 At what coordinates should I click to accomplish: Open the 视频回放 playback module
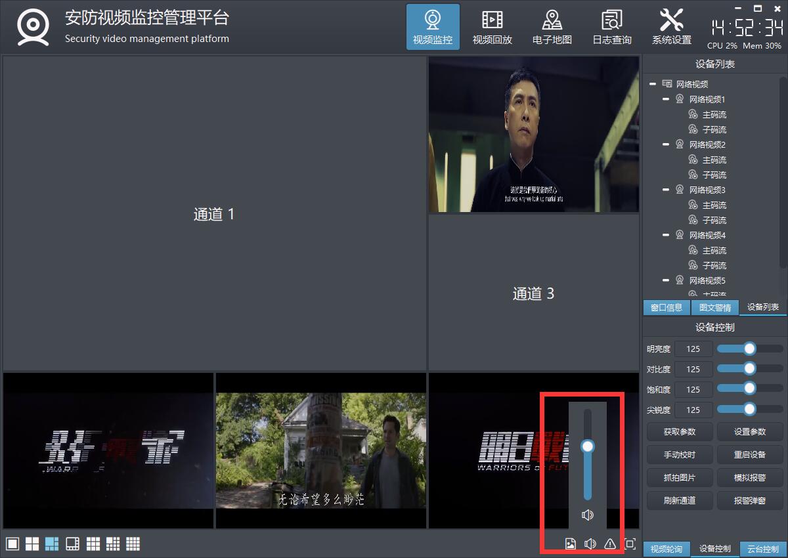click(x=492, y=27)
